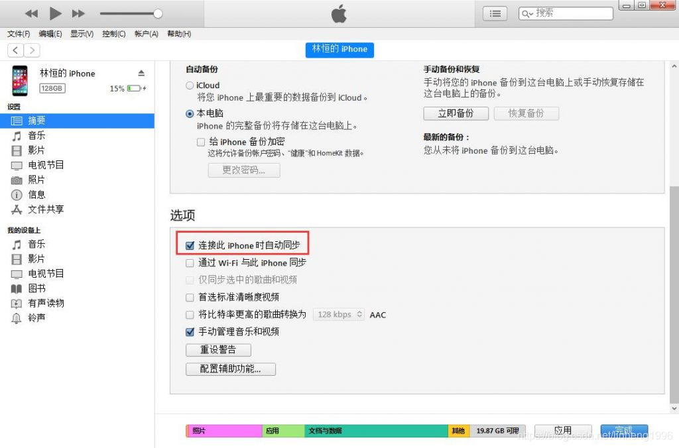Click the 恢复备份 button
Image resolution: width=679 pixels, height=448 pixels.
(x=526, y=113)
